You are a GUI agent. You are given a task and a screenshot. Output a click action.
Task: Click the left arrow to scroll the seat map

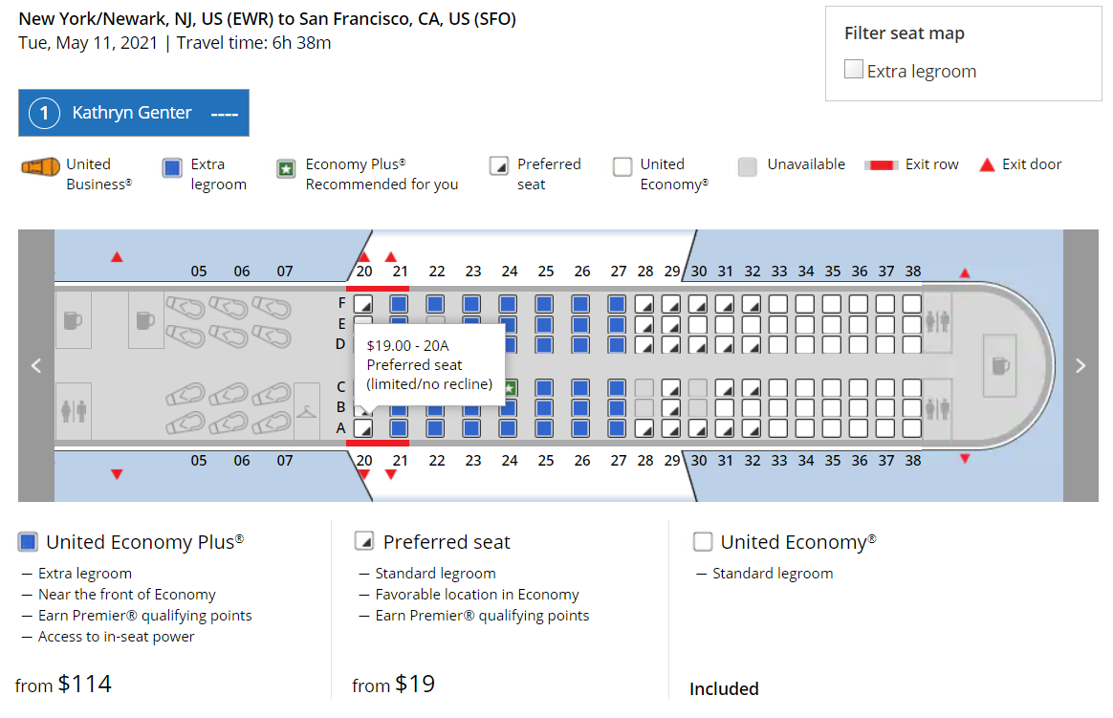click(36, 365)
